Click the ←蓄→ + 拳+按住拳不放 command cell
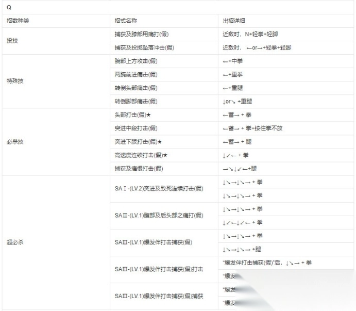Viewport: 356px width, 311px height. 252,128
